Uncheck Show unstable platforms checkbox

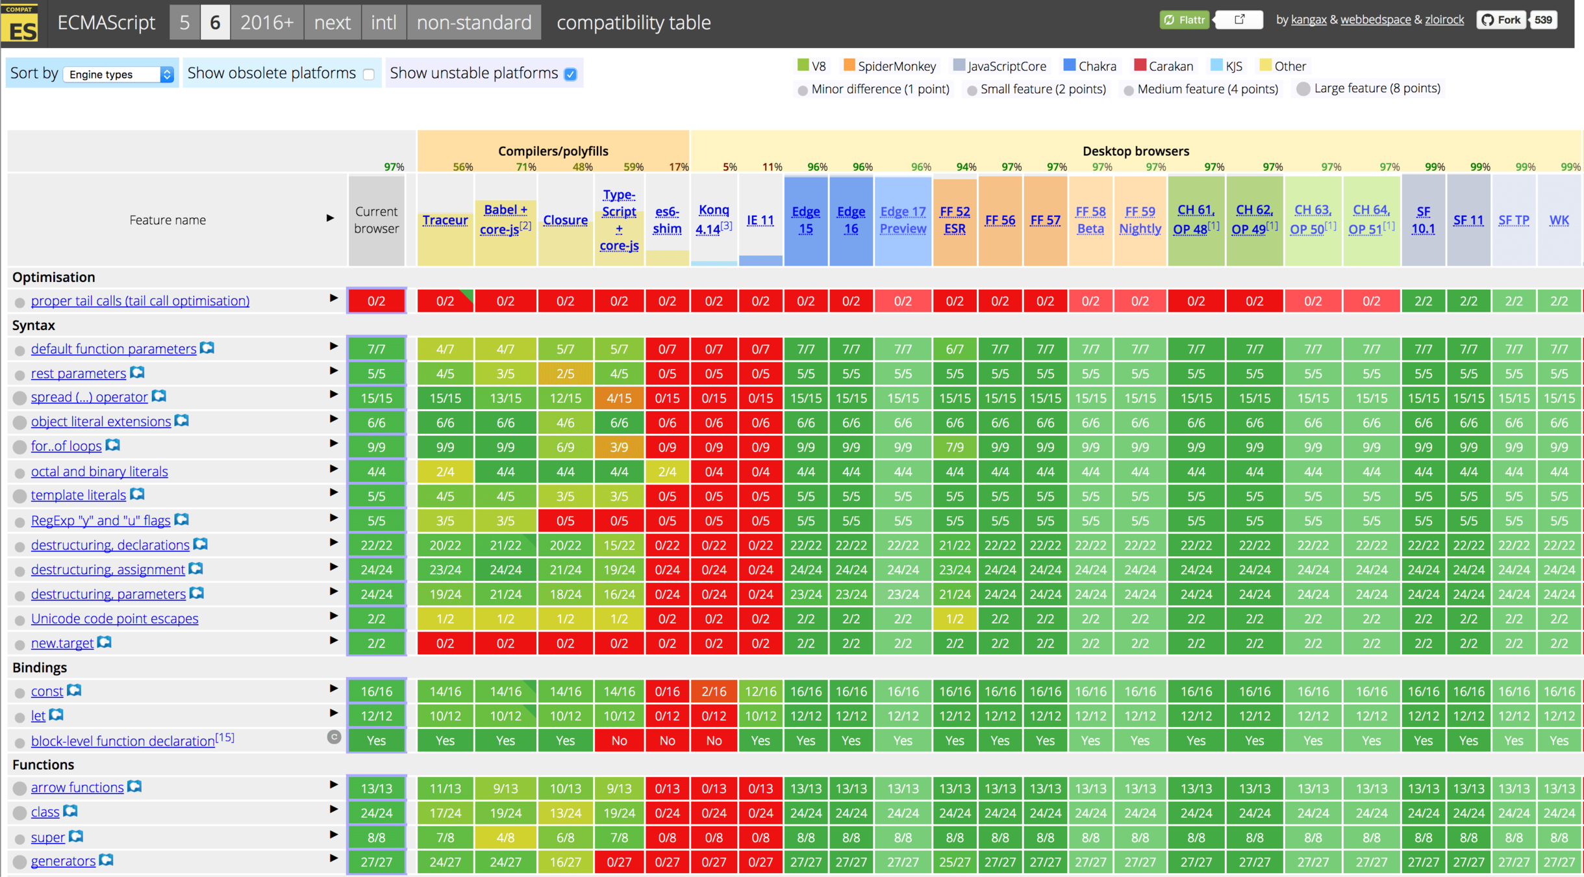tap(570, 74)
